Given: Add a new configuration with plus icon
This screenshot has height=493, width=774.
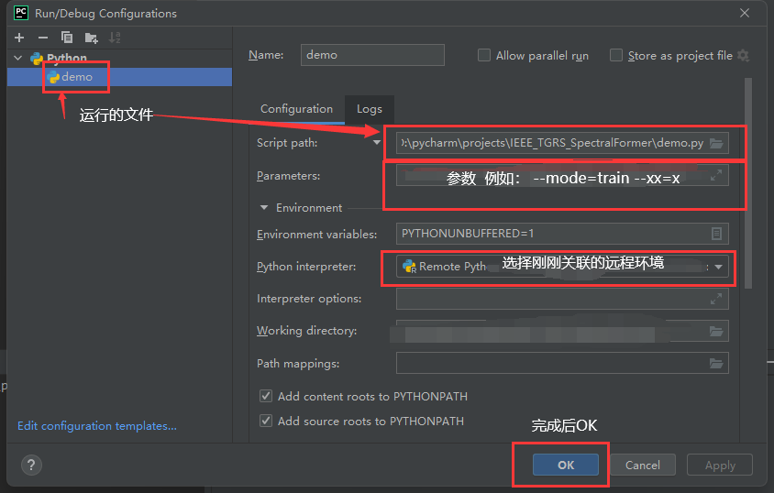Looking at the screenshot, I should click(x=19, y=38).
